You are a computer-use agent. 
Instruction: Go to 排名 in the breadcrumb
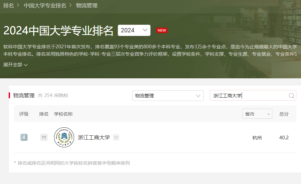coord(8,6)
